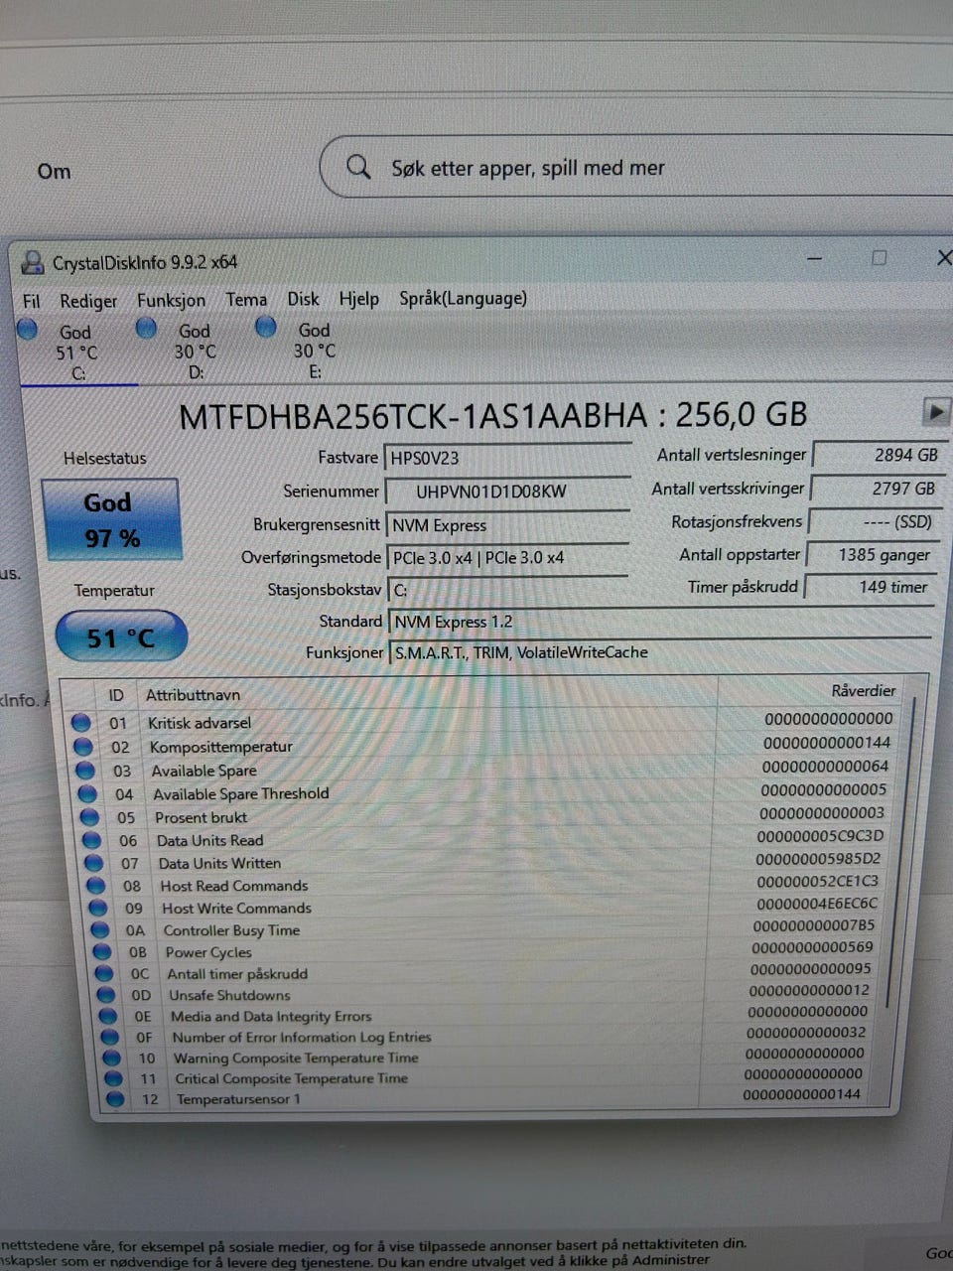Open the Tema menu
Image resolution: width=953 pixels, height=1271 pixels.
[x=246, y=299]
